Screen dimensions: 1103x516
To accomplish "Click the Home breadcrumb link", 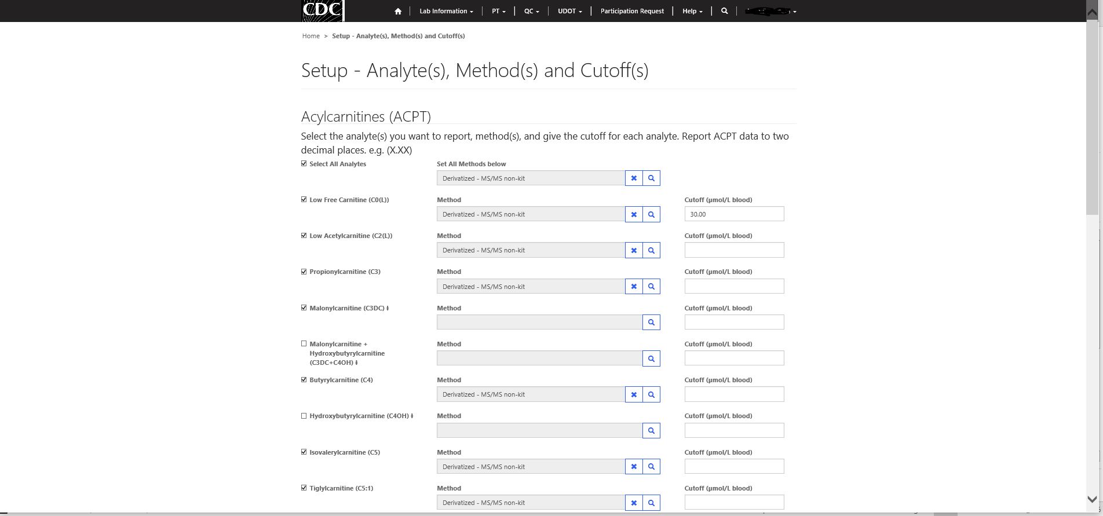I will [x=311, y=36].
